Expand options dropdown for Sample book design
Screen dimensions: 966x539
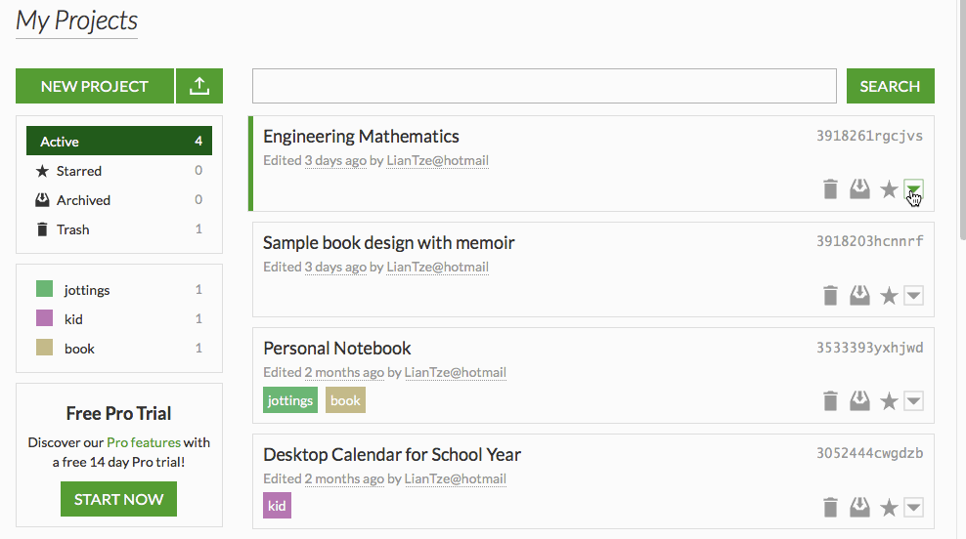click(914, 296)
